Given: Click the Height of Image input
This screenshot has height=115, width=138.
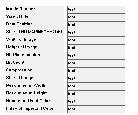Looking at the screenshot, I should pyautogui.click(x=96, y=48).
